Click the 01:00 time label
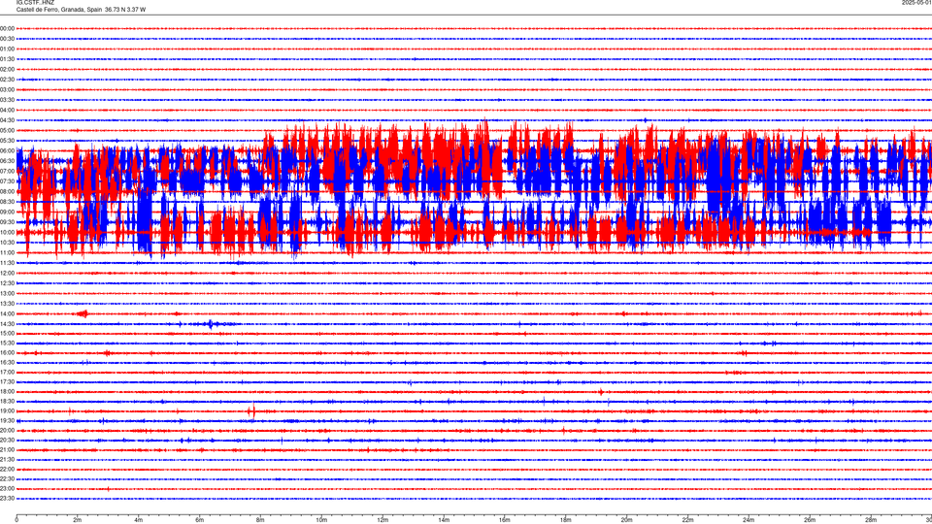Screen dimensions: 932x524 point(7,49)
